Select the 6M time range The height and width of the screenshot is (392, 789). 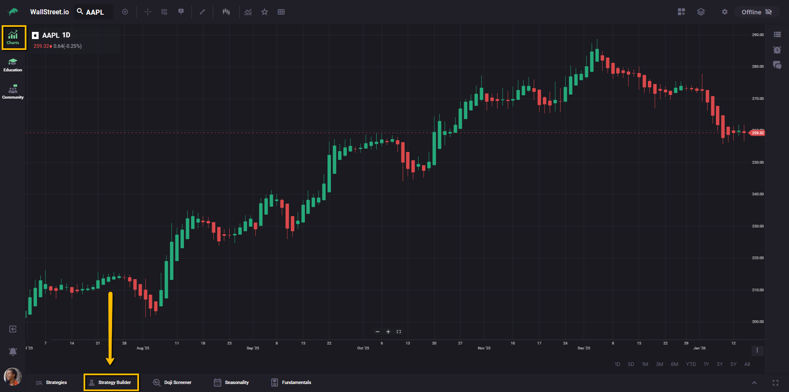pos(674,364)
